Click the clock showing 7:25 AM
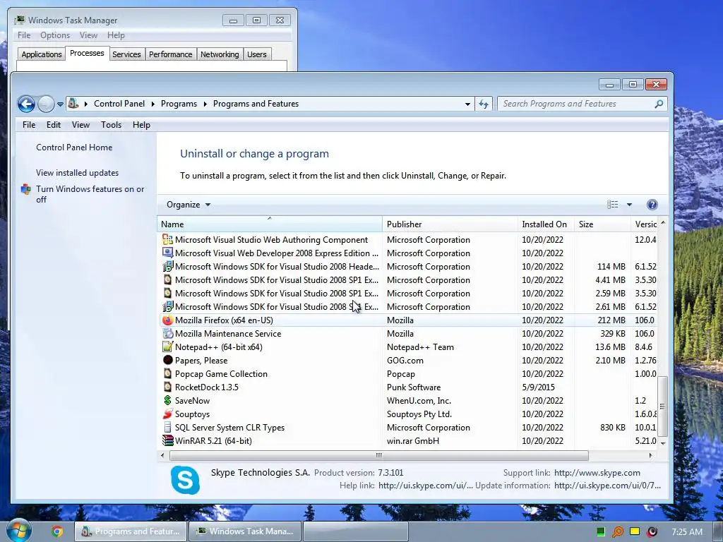 pos(687,532)
